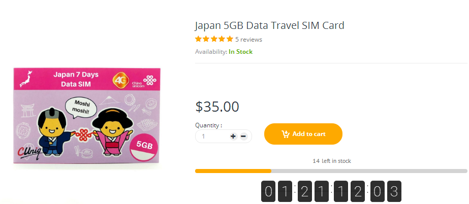Click the fifth gold rating star
The width and height of the screenshot is (469, 204).
230,39
